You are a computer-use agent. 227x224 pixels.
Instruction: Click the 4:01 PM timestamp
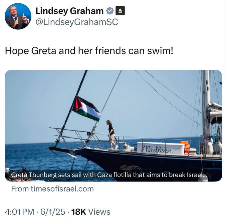coord(19,212)
